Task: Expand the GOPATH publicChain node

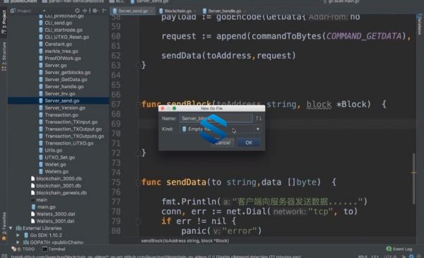Action: point(18,242)
